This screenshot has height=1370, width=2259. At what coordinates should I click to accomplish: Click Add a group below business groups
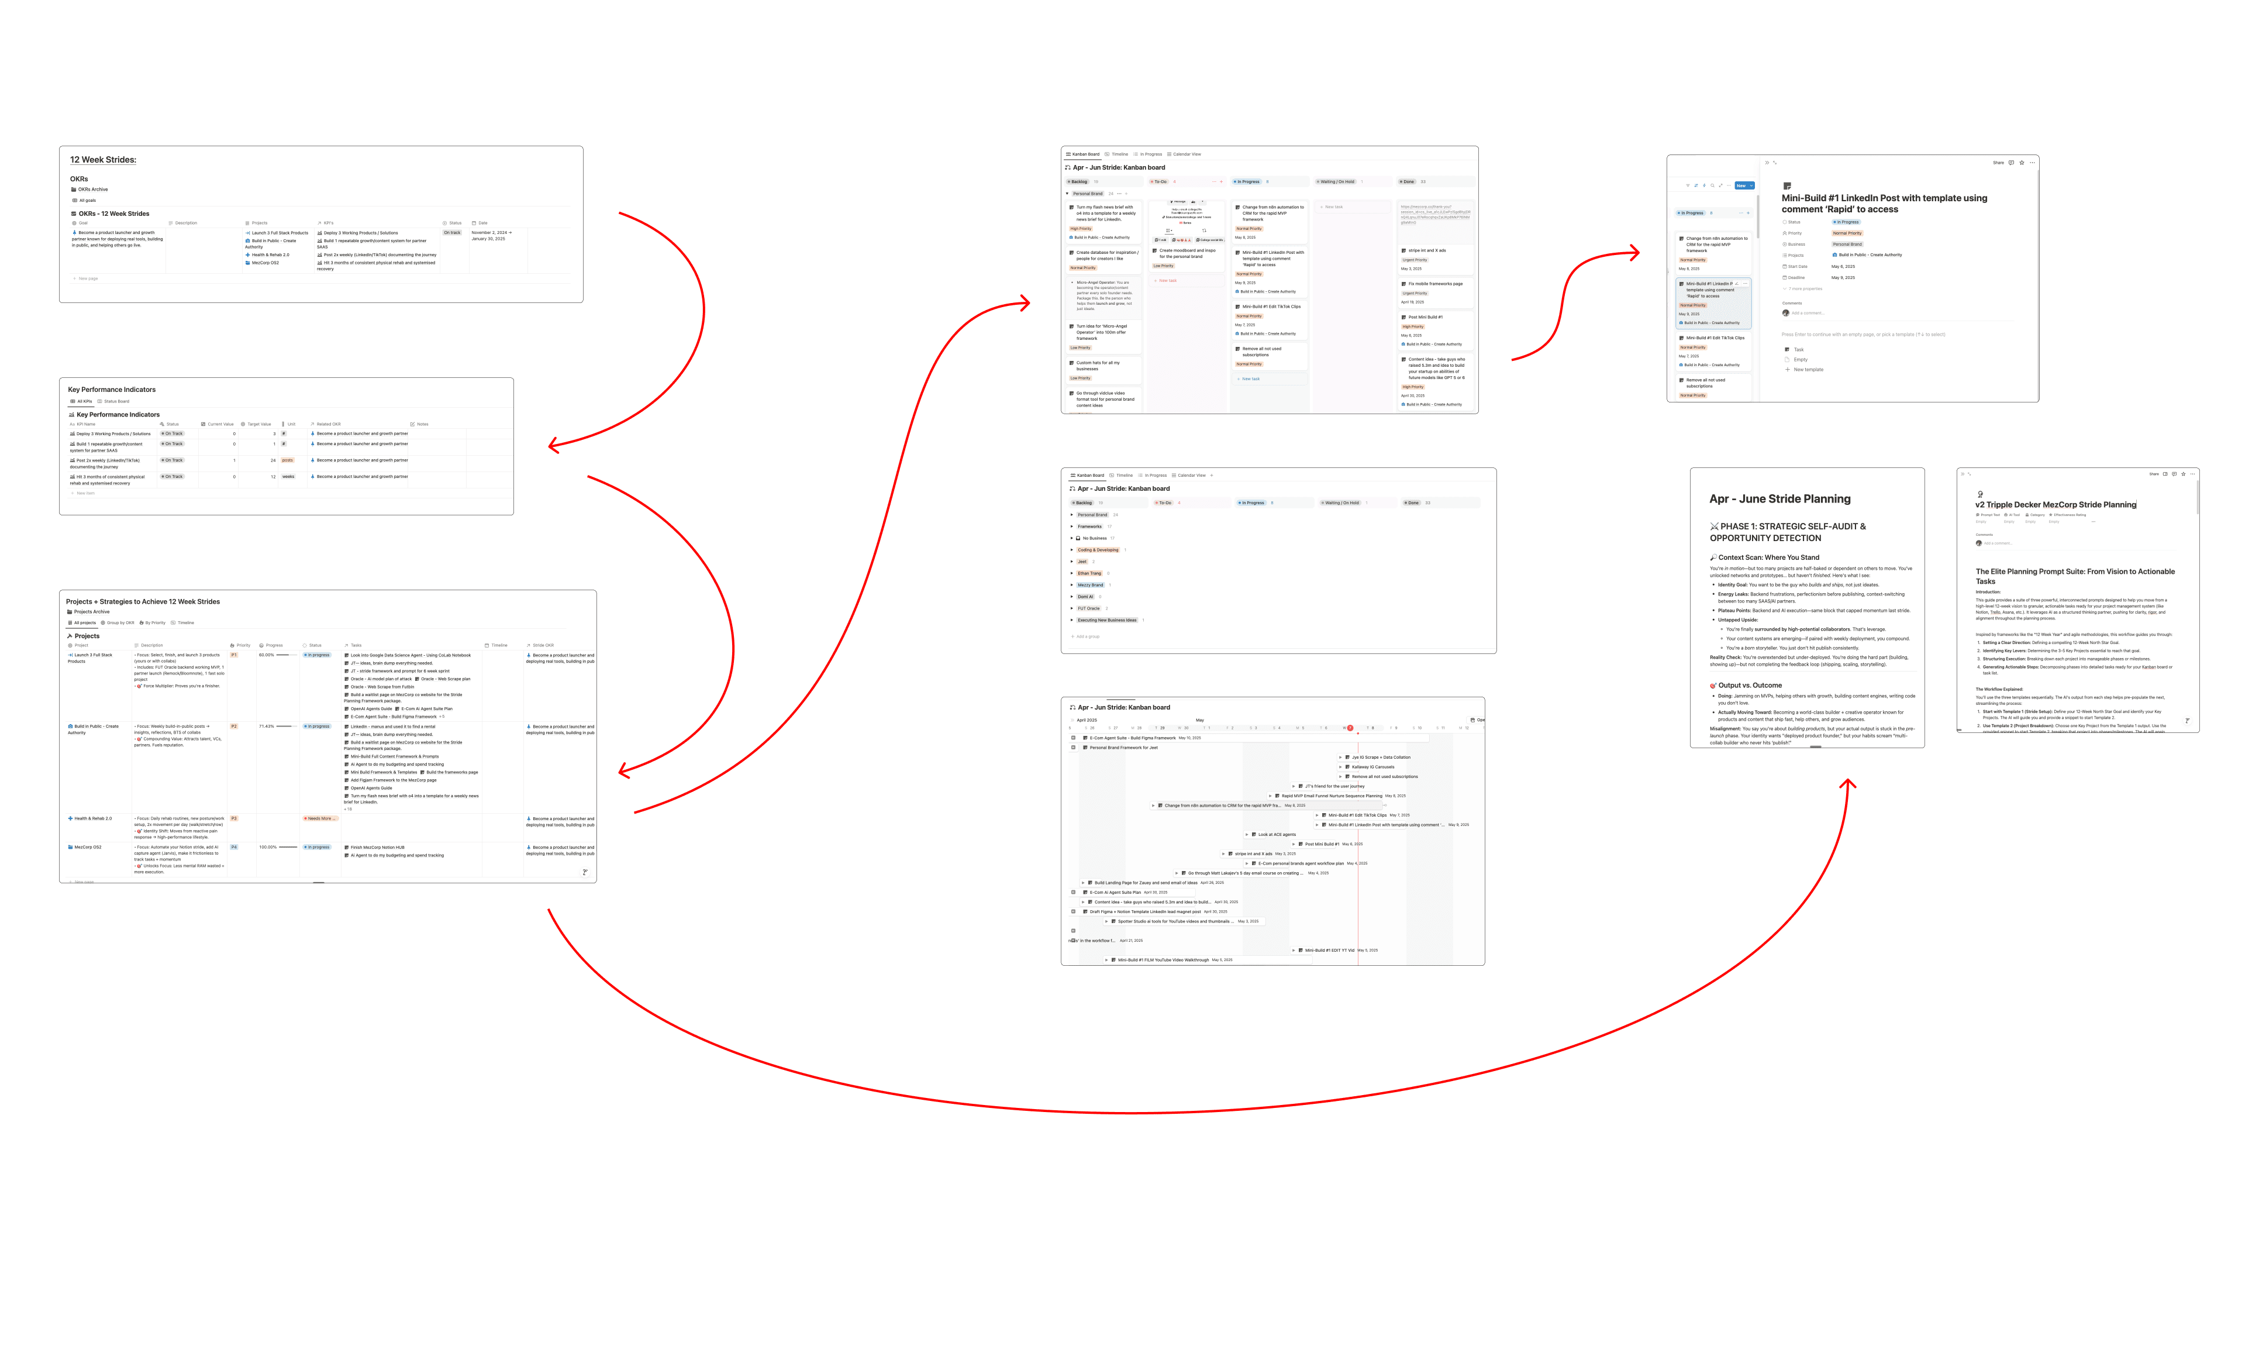pyautogui.click(x=1087, y=636)
